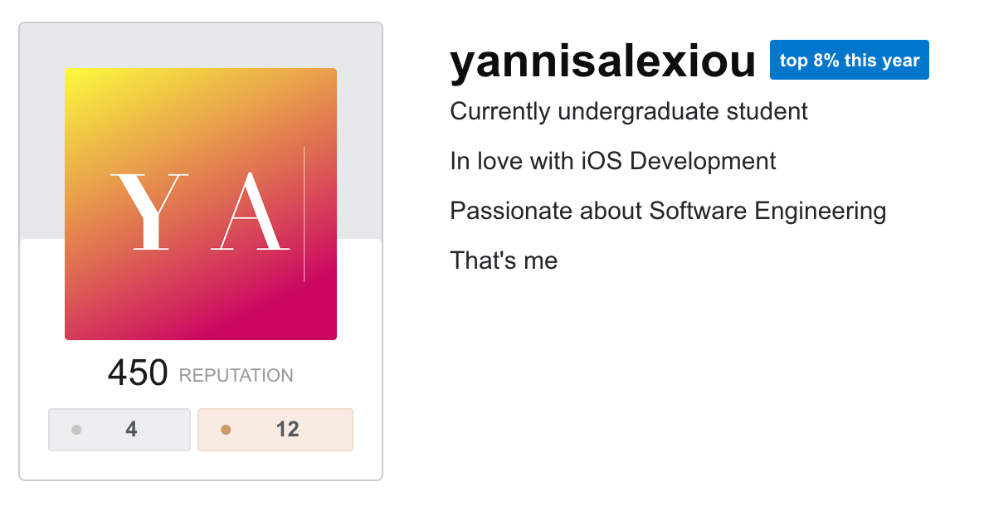The image size is (984, 521).
Task: Open the yannisalexiou username heading
Action: (x=602, y=61)
